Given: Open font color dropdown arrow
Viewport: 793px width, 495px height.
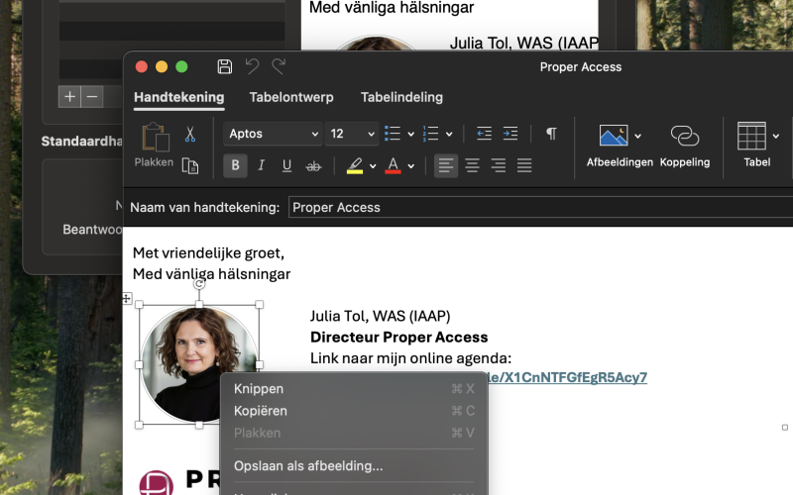Looking at the screenshot, I should pos(411,166).
